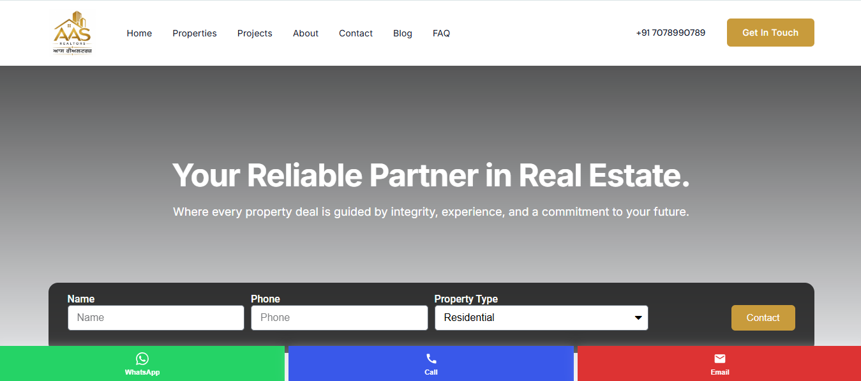Go to the Home menu item
The height and width of the screenshot is (381, 861).
(139, 33)
